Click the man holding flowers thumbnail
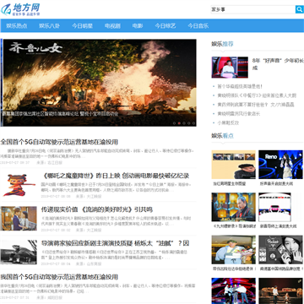304x304 pixels. point(234,250)
